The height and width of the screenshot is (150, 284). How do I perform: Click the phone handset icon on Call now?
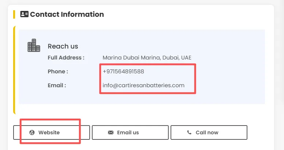pyautogui.click(x=189, y=132)
